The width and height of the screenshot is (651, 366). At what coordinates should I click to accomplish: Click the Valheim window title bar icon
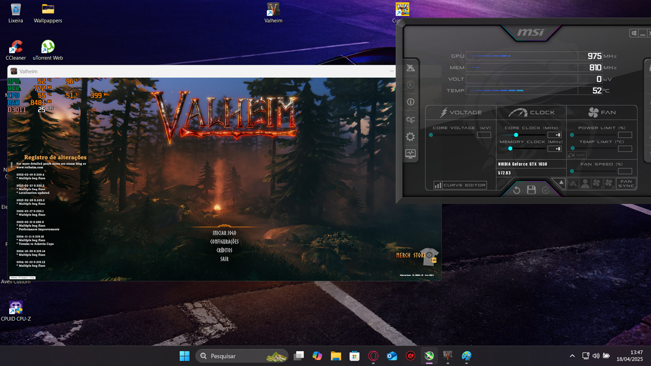tap(14, 71)
